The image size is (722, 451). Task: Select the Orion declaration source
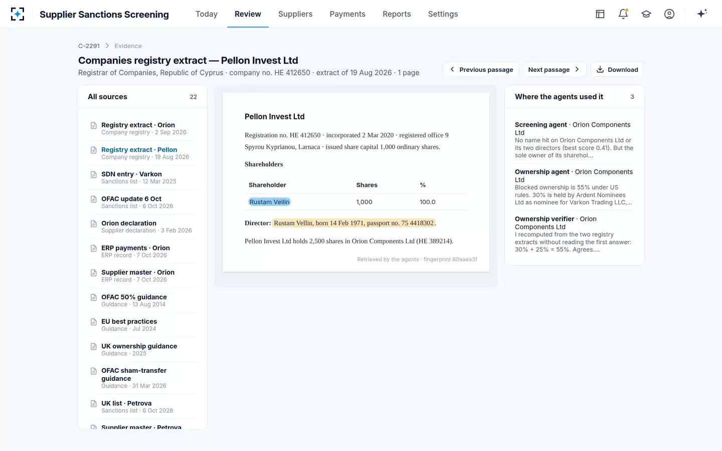pyautogui.click(x=142, y=227)
